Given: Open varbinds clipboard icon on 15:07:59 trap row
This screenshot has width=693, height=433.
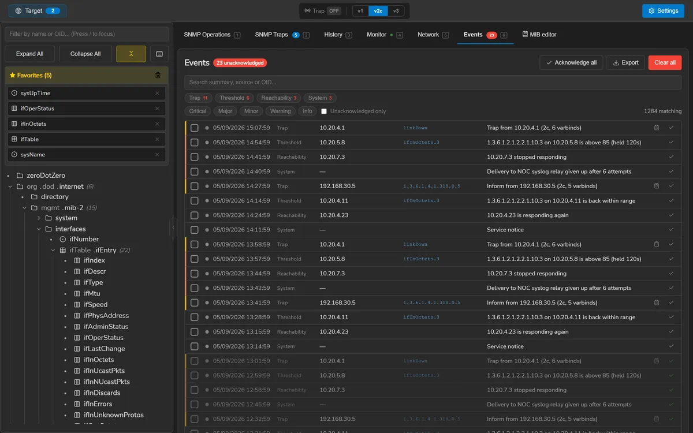Looking at the screenshot, I should tap(656, 128).
